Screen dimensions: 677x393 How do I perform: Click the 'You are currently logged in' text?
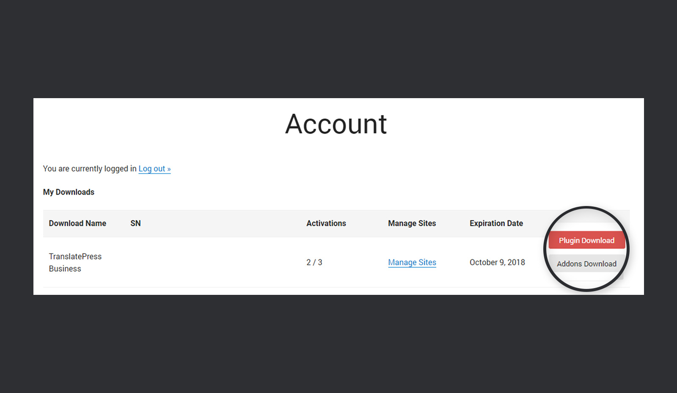click(x=90, y=169)
